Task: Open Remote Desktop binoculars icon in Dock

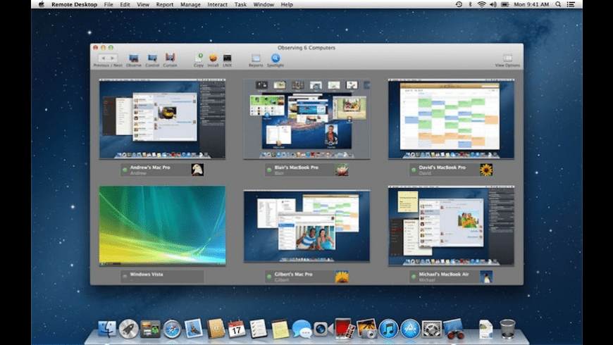Action: coord(454,329)
